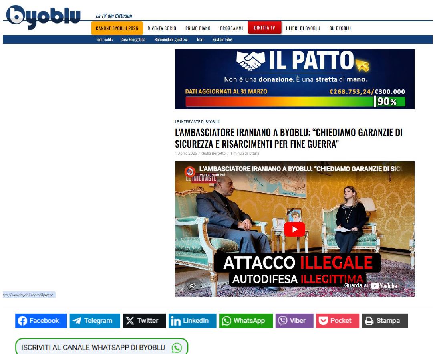Share the article on LinkedIn
Viewport: 435px width, 354px height.
point(192,321)
